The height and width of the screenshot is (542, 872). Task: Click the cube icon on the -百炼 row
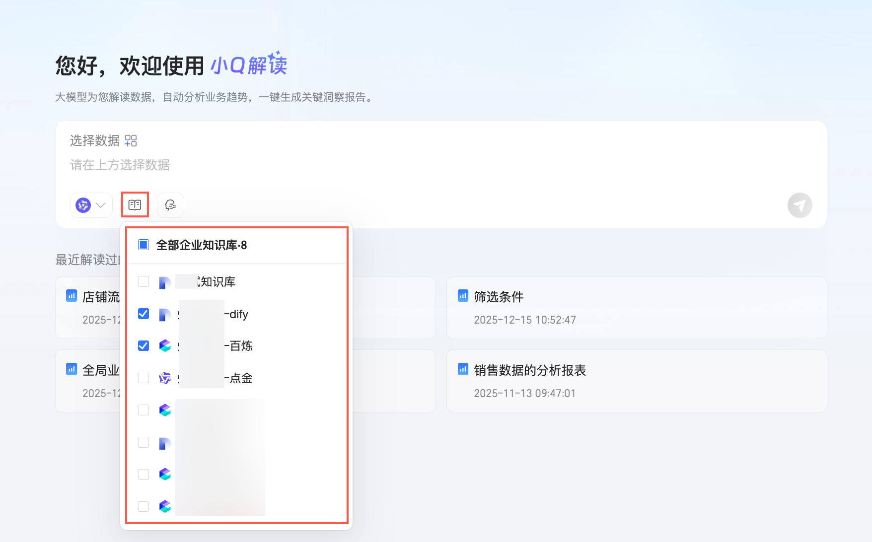[165, 345]
